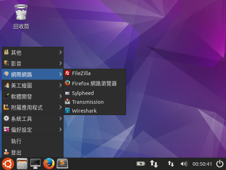Click the 其他 category icon
Viewport: 226px width, 170px height.
[6, 52]
